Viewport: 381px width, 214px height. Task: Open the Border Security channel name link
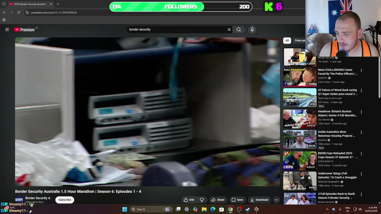[36, 198]
